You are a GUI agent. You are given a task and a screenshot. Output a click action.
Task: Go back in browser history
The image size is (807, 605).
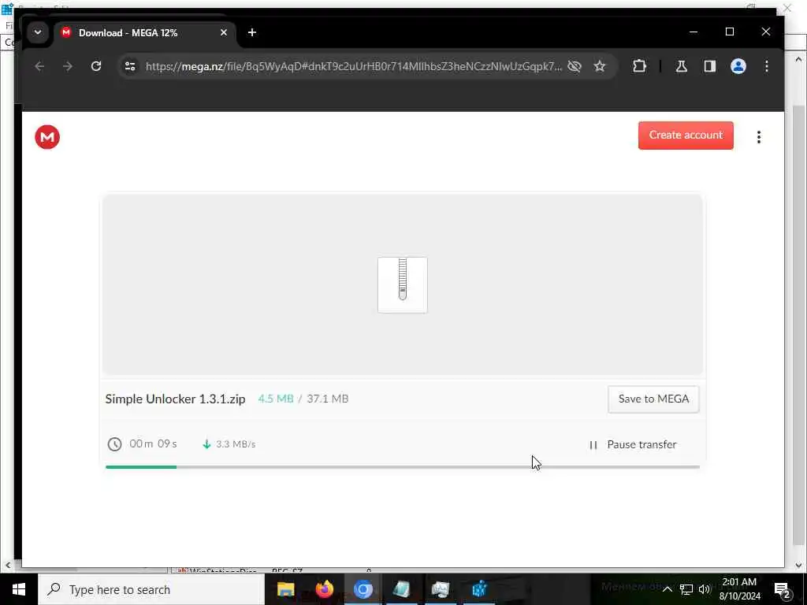pyautogui.click(x=39, y=66)
